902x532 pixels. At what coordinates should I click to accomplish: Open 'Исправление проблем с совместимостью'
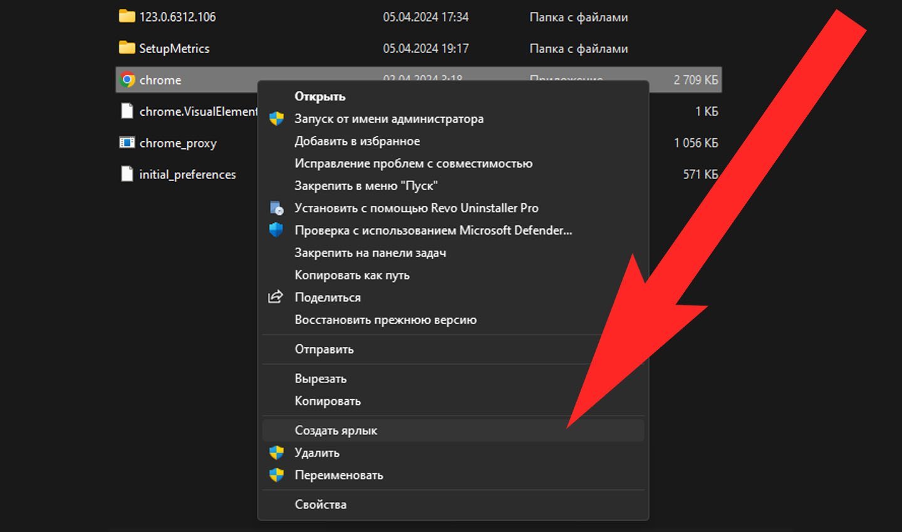(413, 163)
